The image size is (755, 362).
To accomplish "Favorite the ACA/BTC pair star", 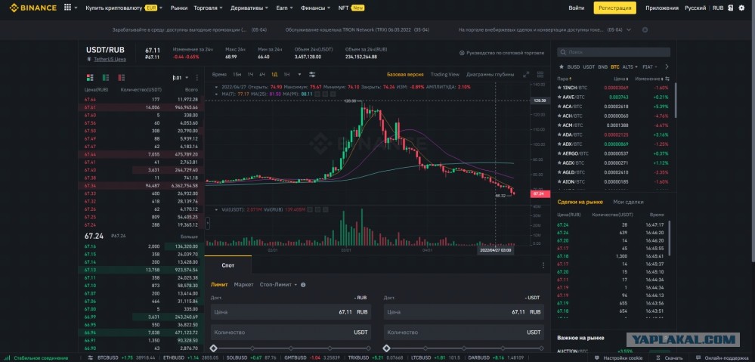I will [559, 107].
